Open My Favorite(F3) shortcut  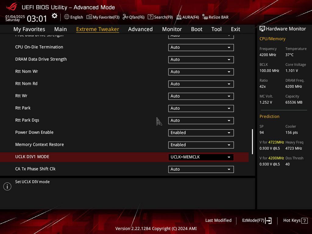(106, 17)
